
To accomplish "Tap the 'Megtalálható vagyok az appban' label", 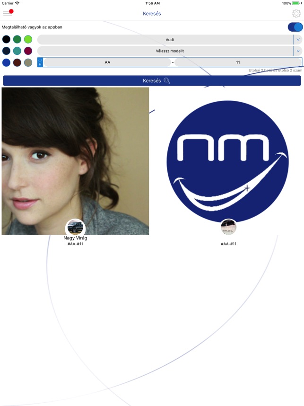I will click(32, 27).
